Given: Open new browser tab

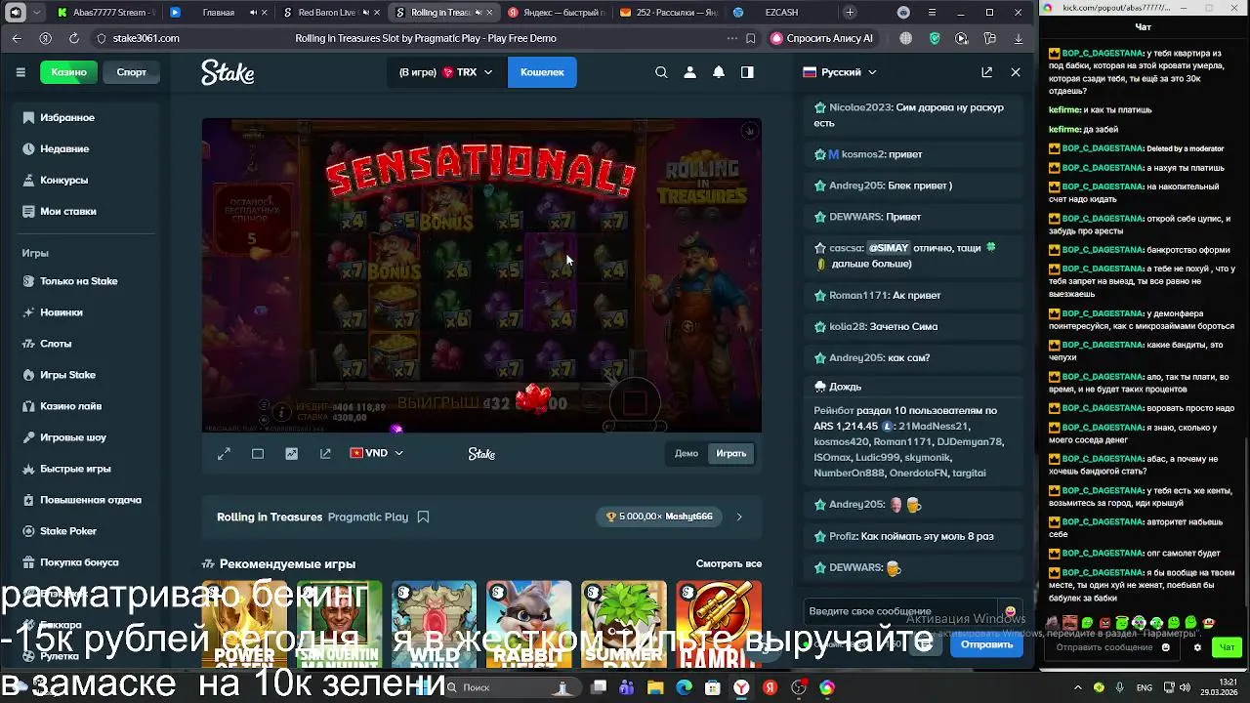Looking at the screenshot, I should [850, 13].
